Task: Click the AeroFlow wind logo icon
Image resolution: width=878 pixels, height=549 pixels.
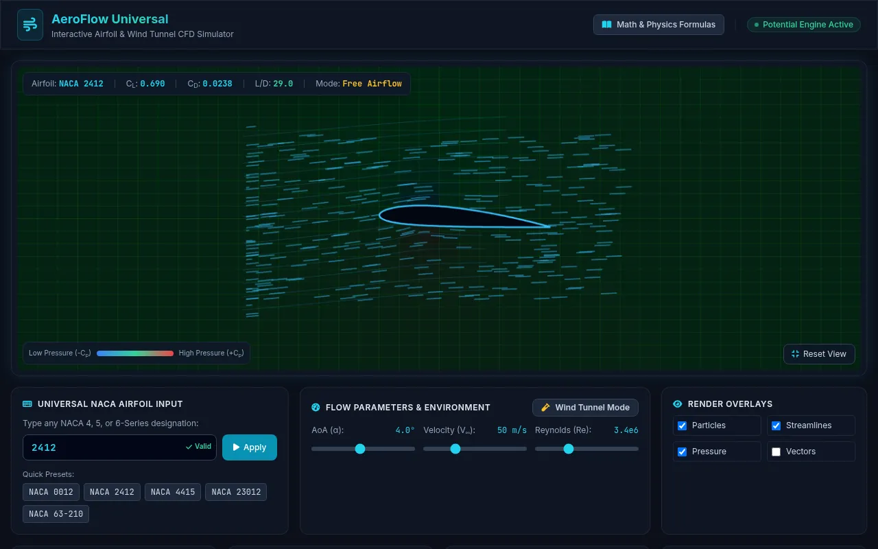Action: tap(30, 25)
